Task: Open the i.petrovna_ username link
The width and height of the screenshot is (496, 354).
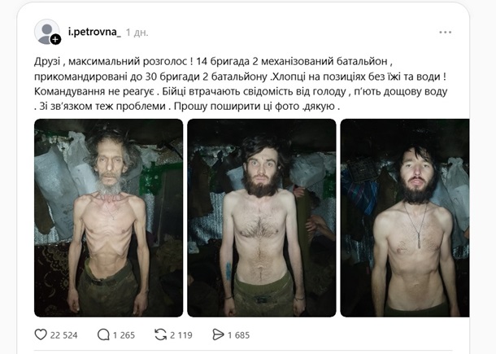Action: click(x=94, y=32)
